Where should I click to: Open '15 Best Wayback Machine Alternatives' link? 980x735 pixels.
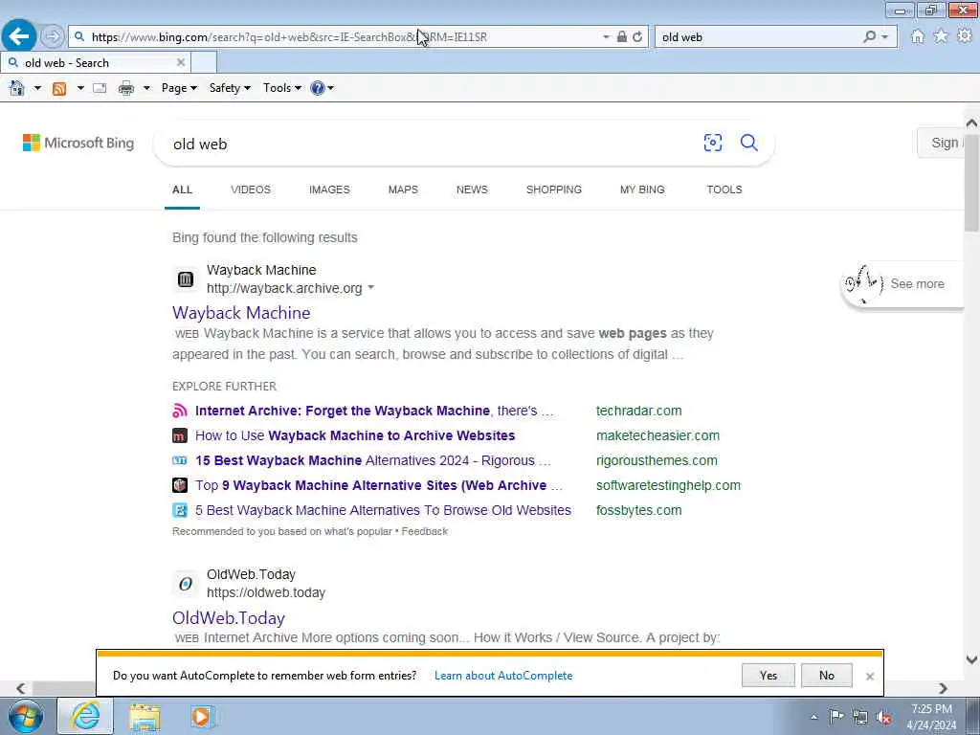click(373, 460)
